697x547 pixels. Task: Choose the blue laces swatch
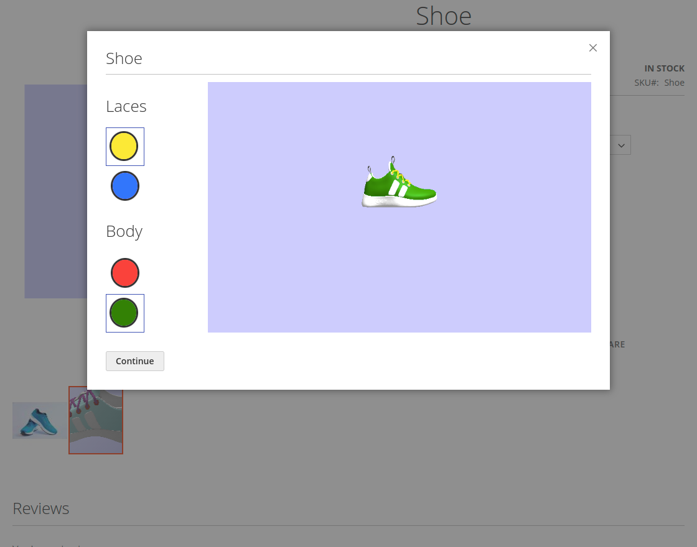[124, 186]
